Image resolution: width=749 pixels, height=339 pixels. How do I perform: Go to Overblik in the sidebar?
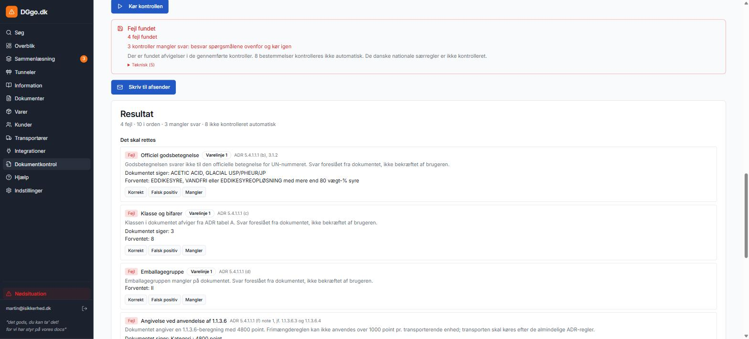47,46
